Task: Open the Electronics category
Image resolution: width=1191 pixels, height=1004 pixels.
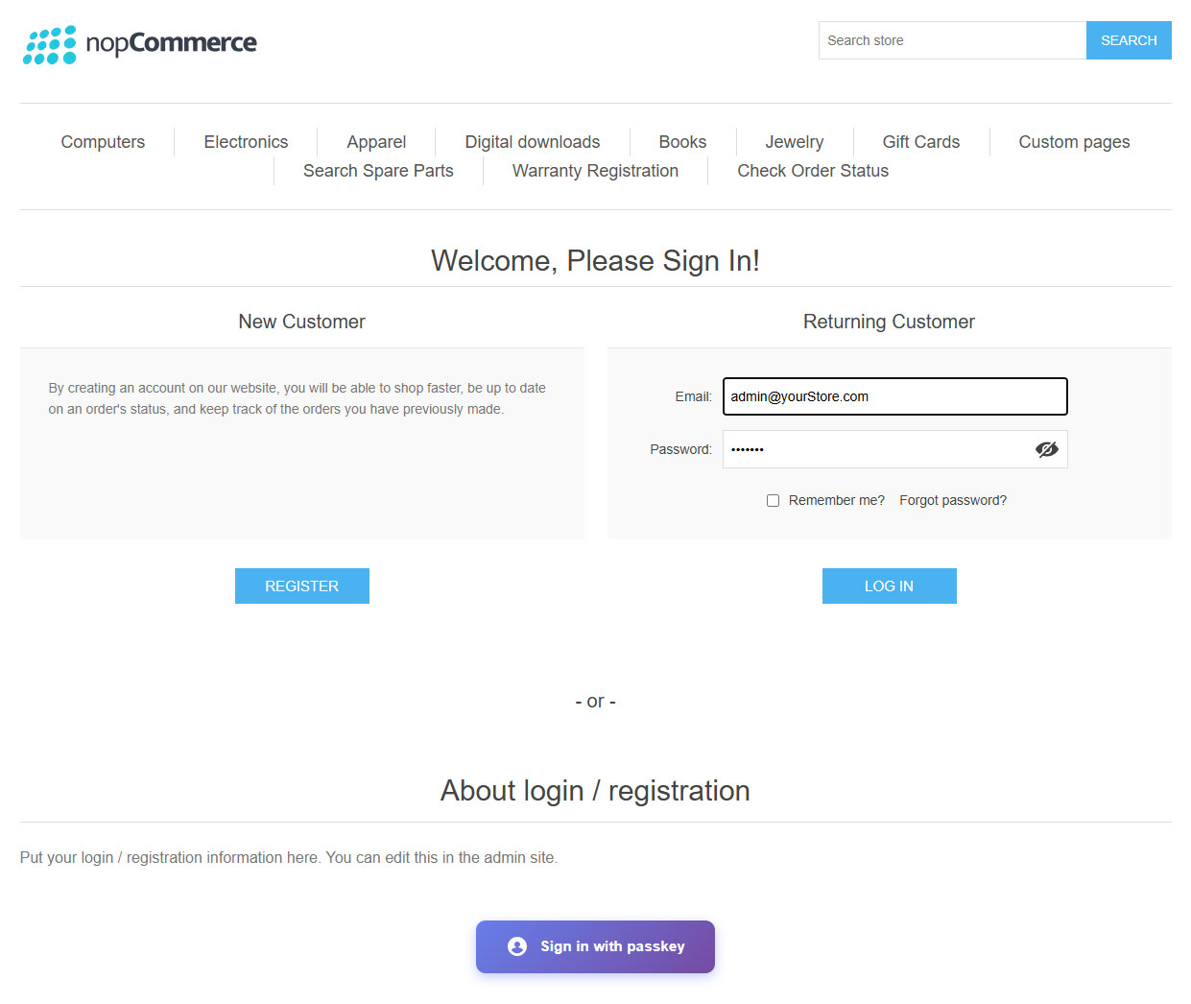Action: [x=246, y=142]
